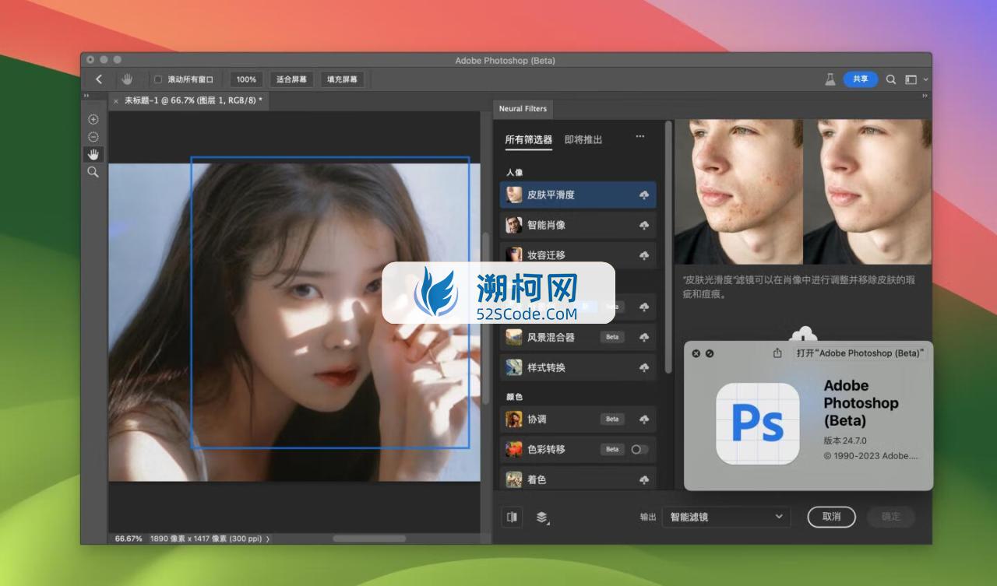The height and width of the screenshot is (586, 997).
Task: Select the 皮肤平滑度 filter row
Action: [x=578, y=195]
